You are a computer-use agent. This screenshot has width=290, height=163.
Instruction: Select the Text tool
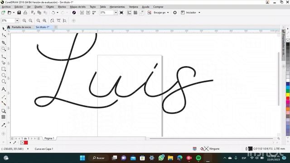[3, 89]
